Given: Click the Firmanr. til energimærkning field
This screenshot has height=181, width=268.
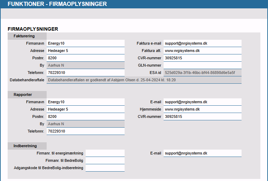Looking at the screenshot, I should pos(105,153).
